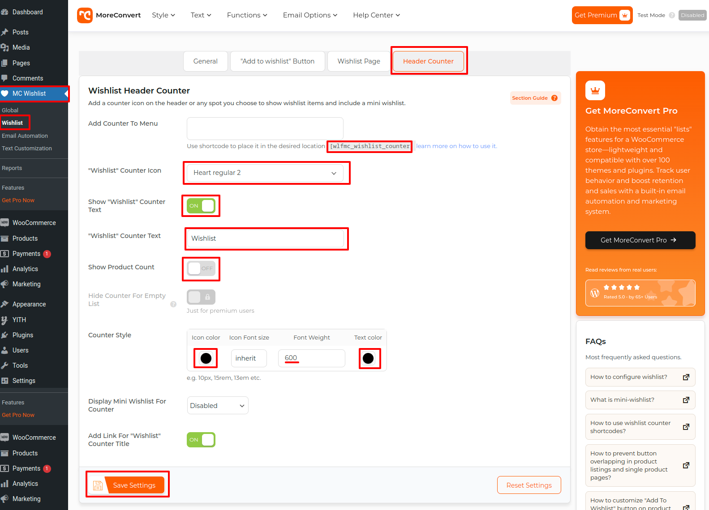The image size is (709, 510).
Task: Click the Pages sidebar icon
Action: coord(4,63)
